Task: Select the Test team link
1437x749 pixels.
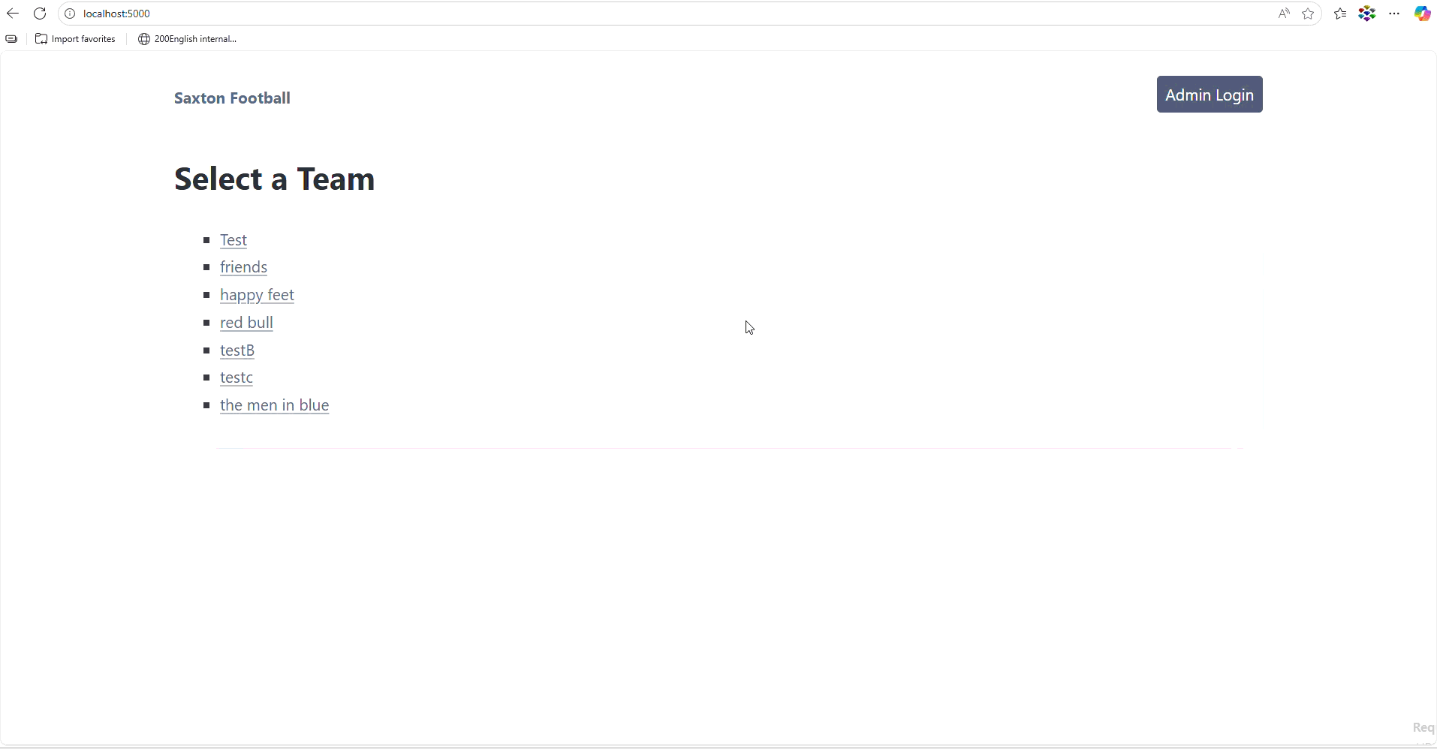Action: (233, 240)
